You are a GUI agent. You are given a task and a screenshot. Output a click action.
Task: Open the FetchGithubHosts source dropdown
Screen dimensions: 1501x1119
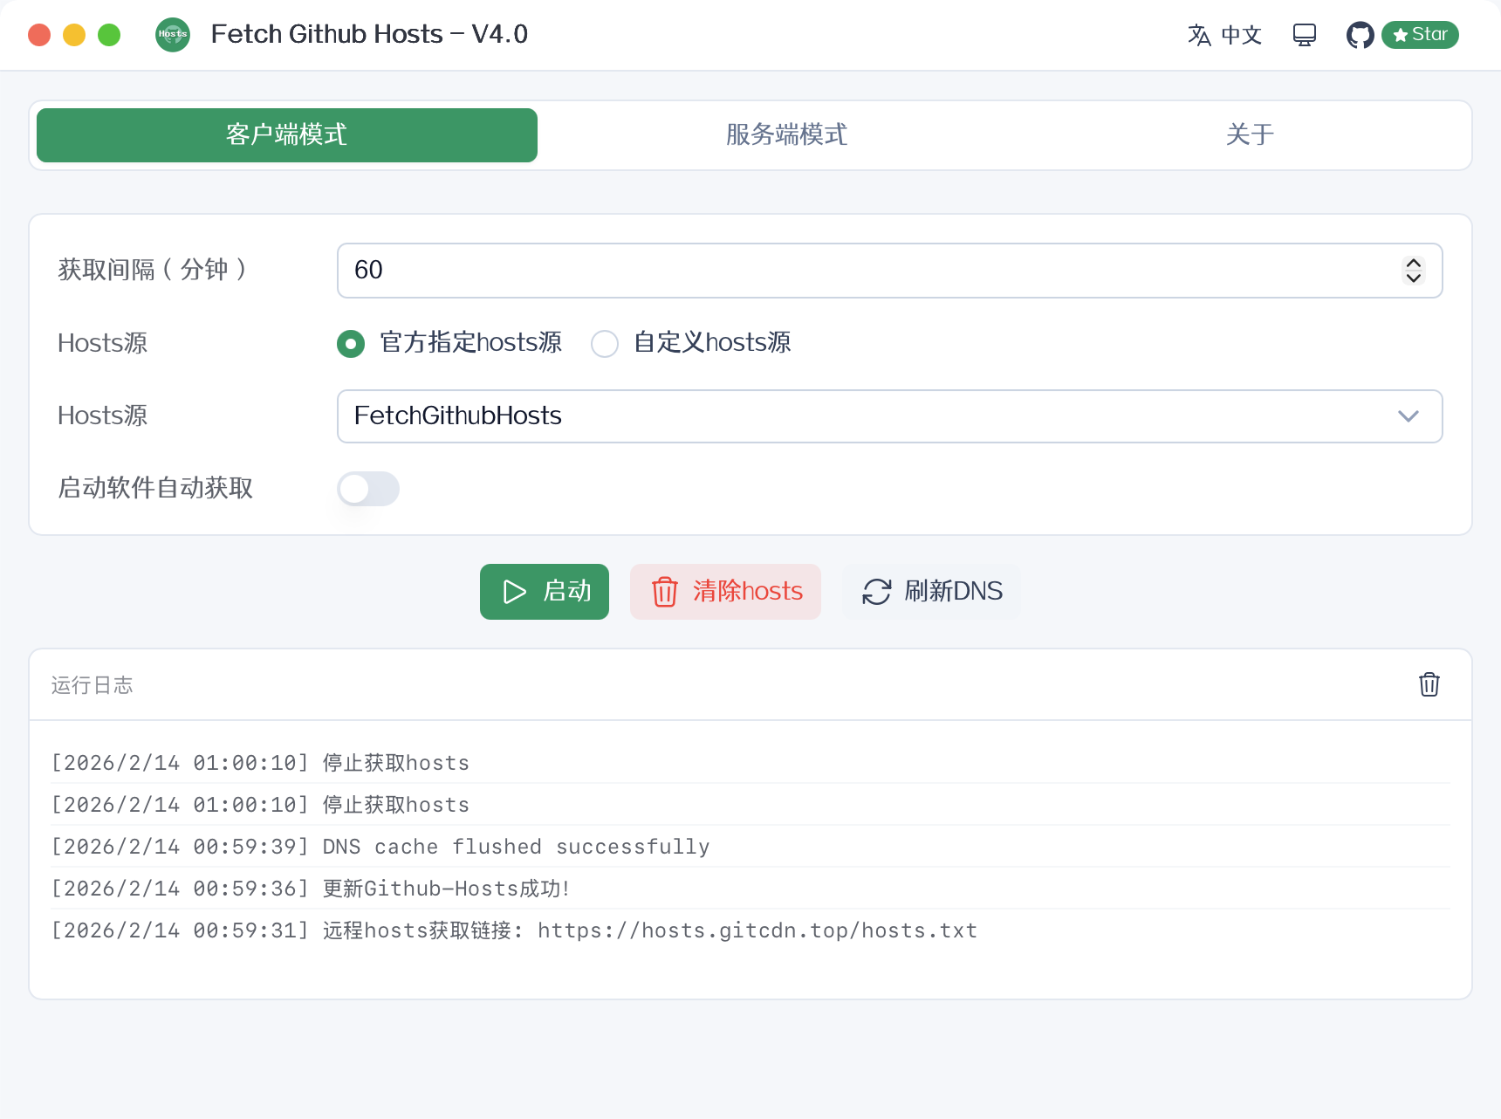coord(889,416)
